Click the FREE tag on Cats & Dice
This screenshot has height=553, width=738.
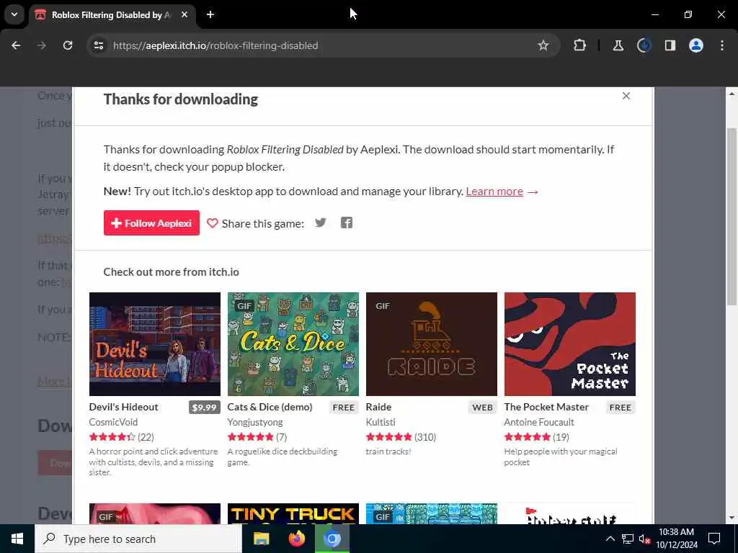(x=344, y=408)
